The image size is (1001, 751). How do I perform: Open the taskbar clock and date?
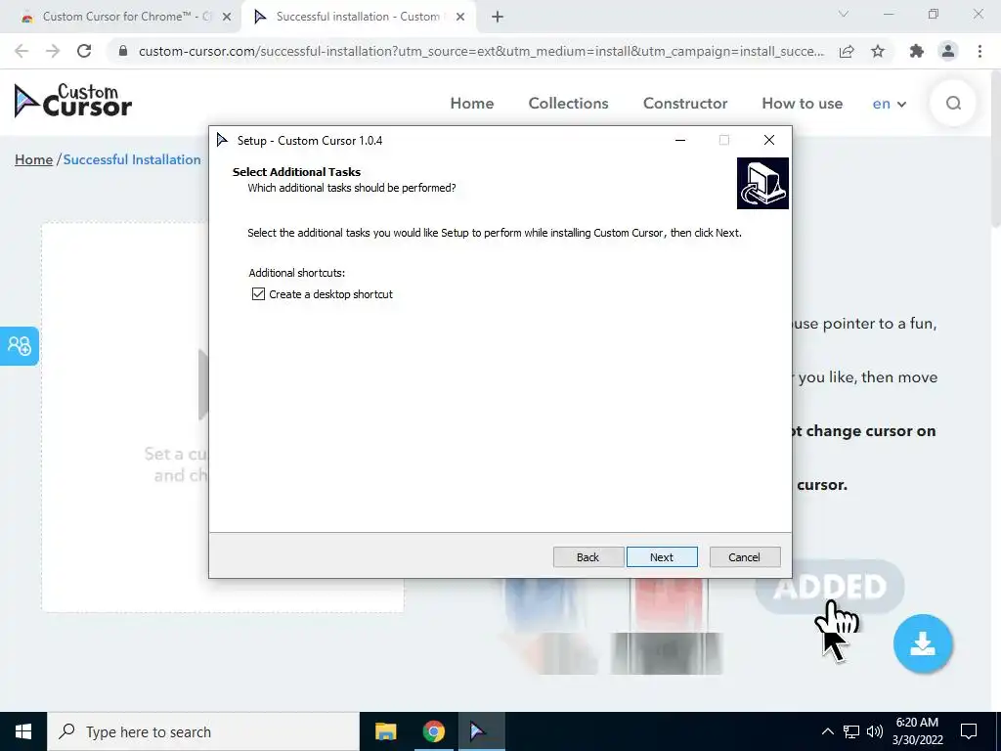[917, 731]
